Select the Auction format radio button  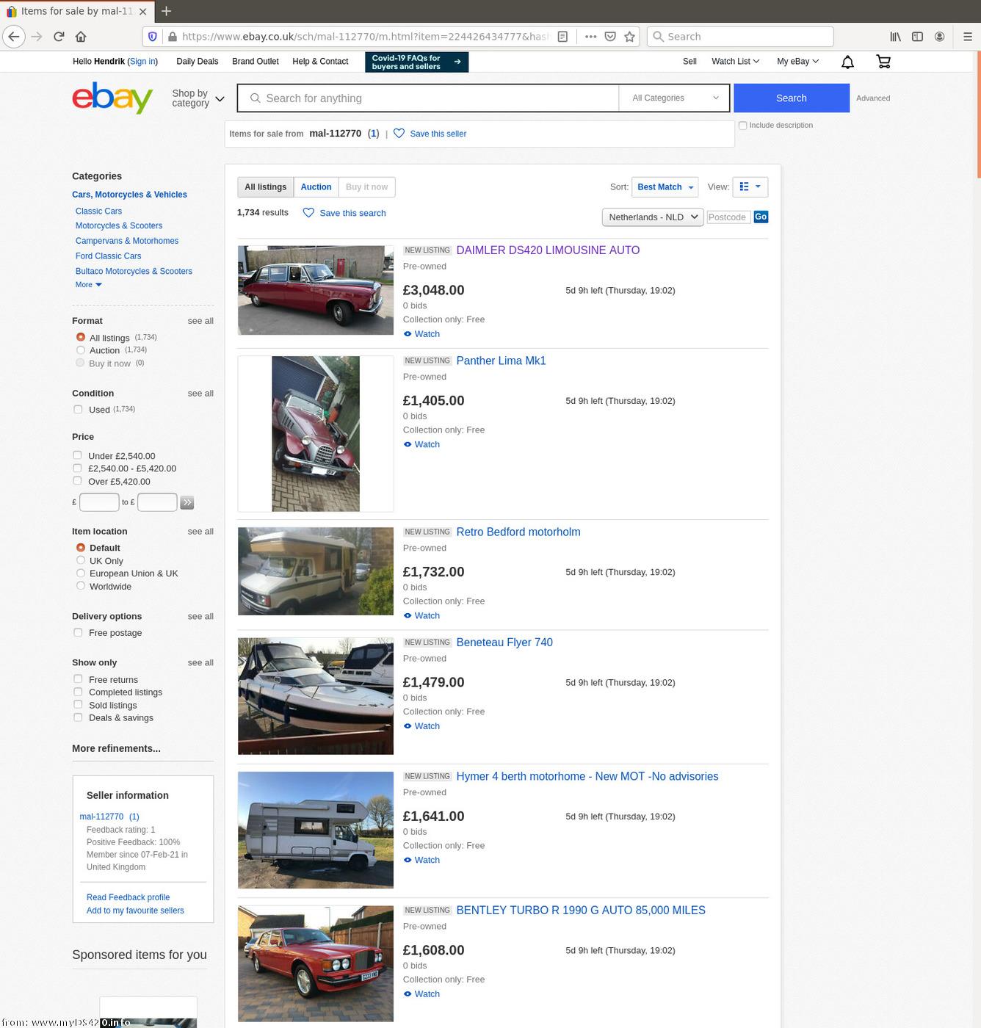[81, 350]
